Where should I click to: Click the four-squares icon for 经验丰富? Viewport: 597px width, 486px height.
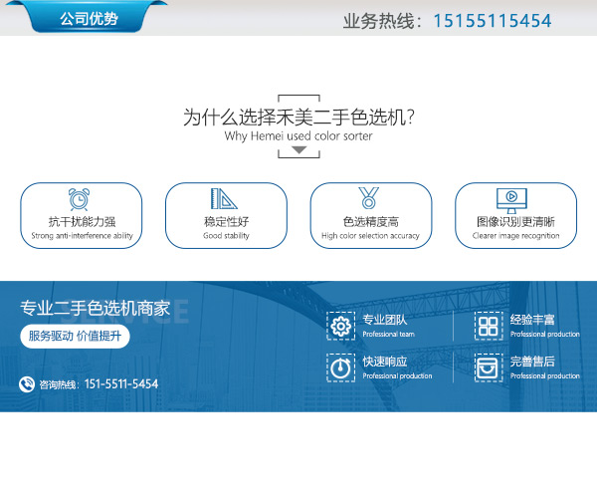(489, 327)
